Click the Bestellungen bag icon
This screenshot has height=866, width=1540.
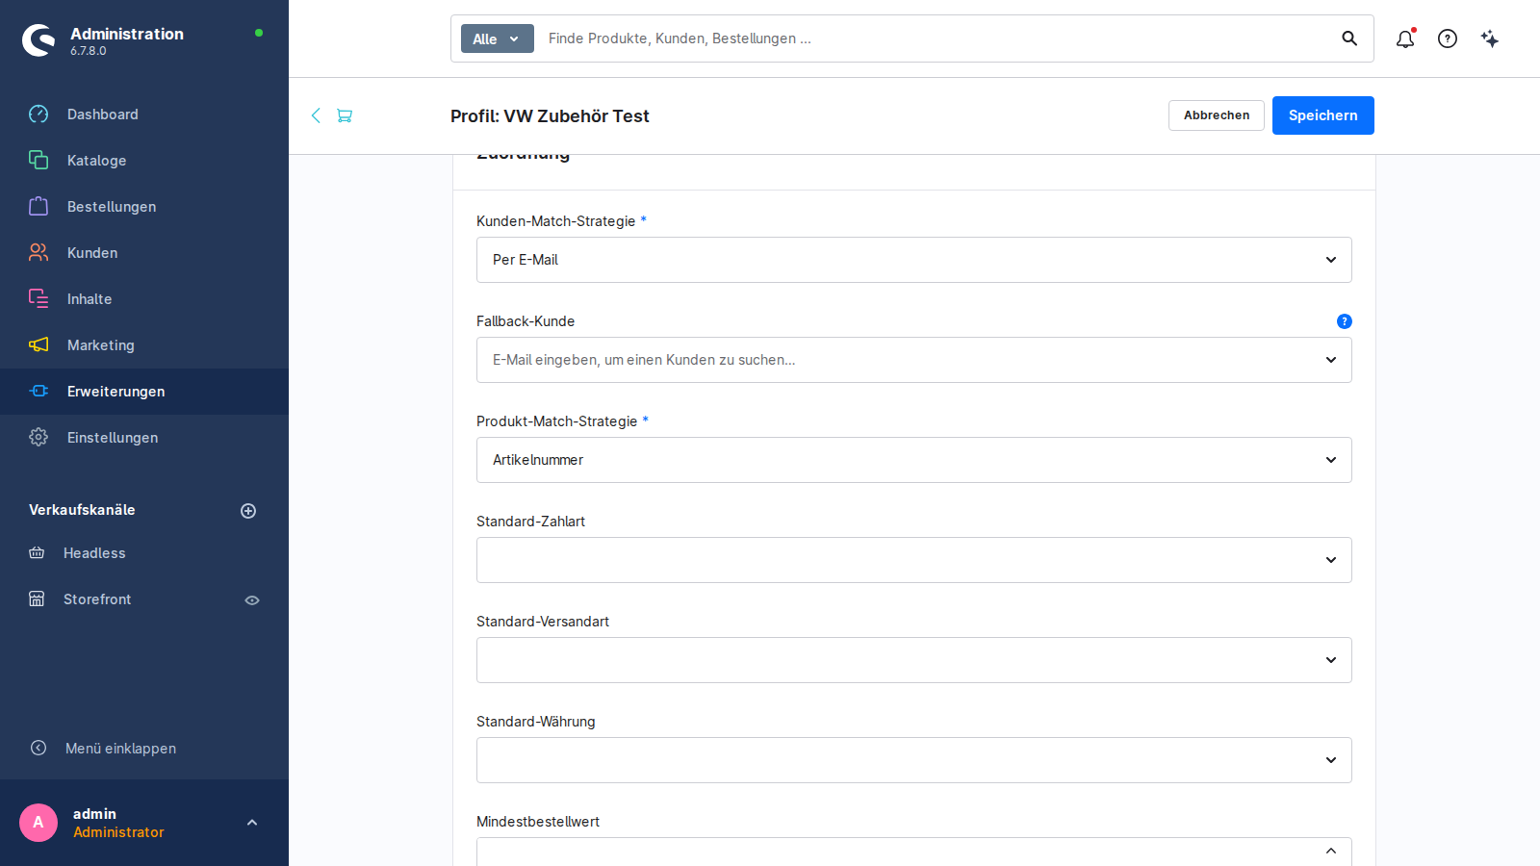pyautogui.click(x=38, y=207)
